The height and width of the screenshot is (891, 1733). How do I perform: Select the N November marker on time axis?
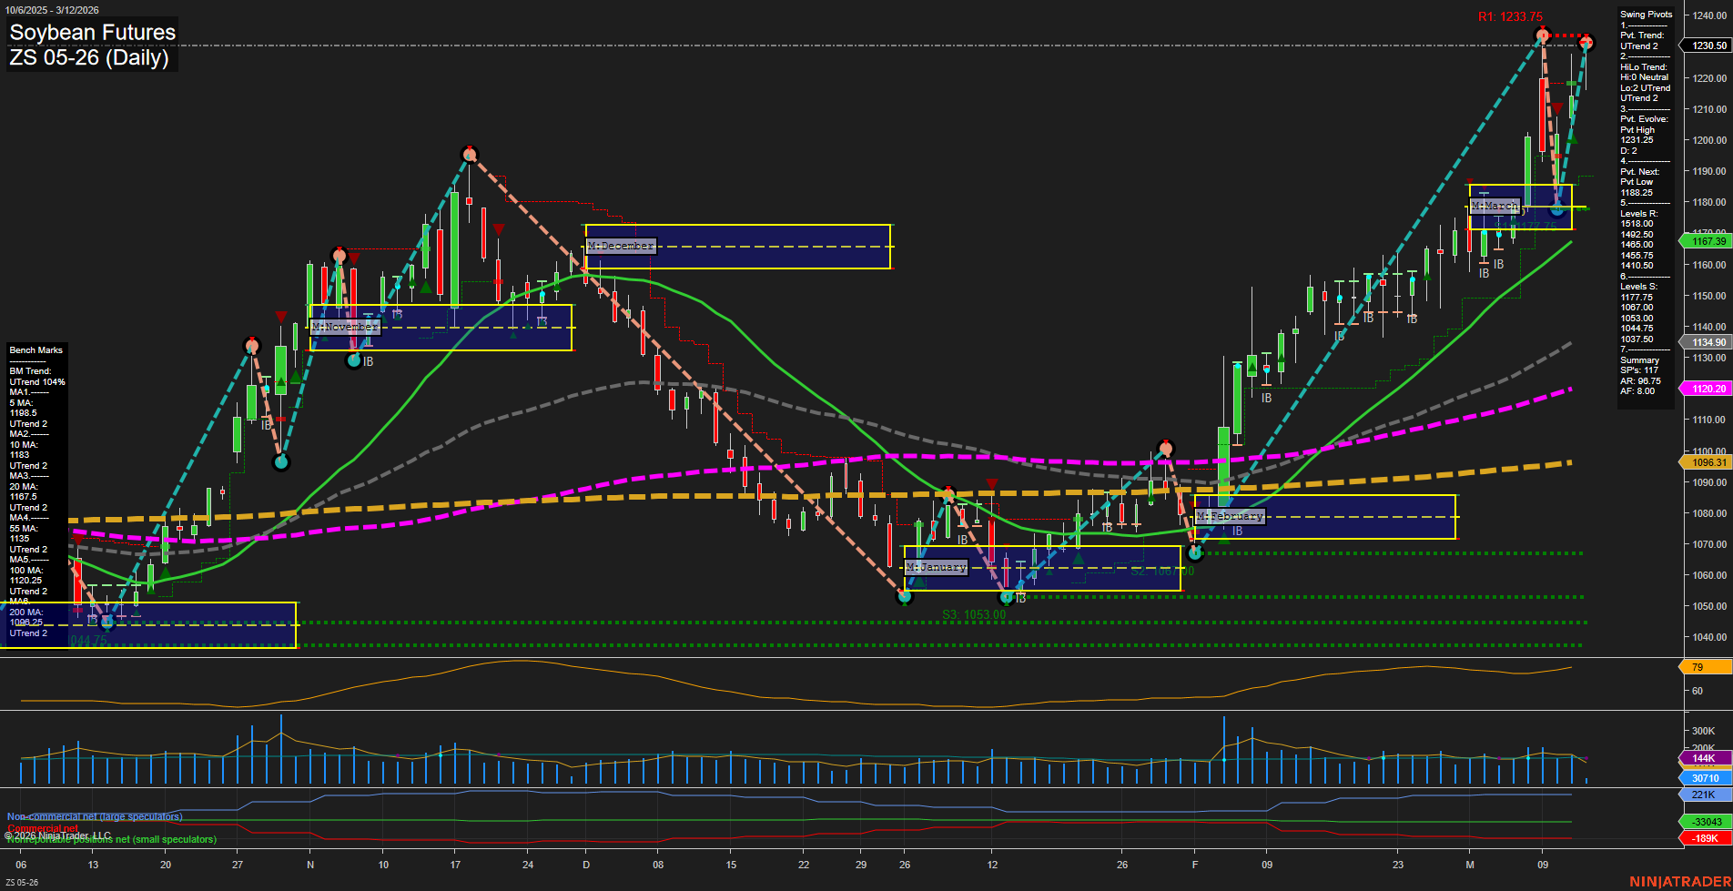coord(310,865)
